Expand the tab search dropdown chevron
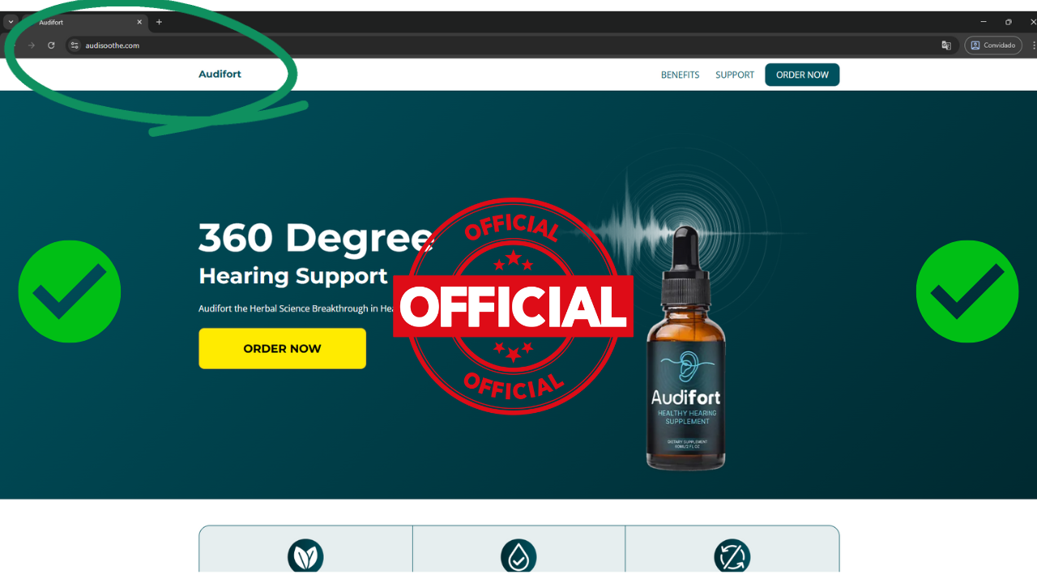The image size is (1037, 583). click(x=11, y=22)
